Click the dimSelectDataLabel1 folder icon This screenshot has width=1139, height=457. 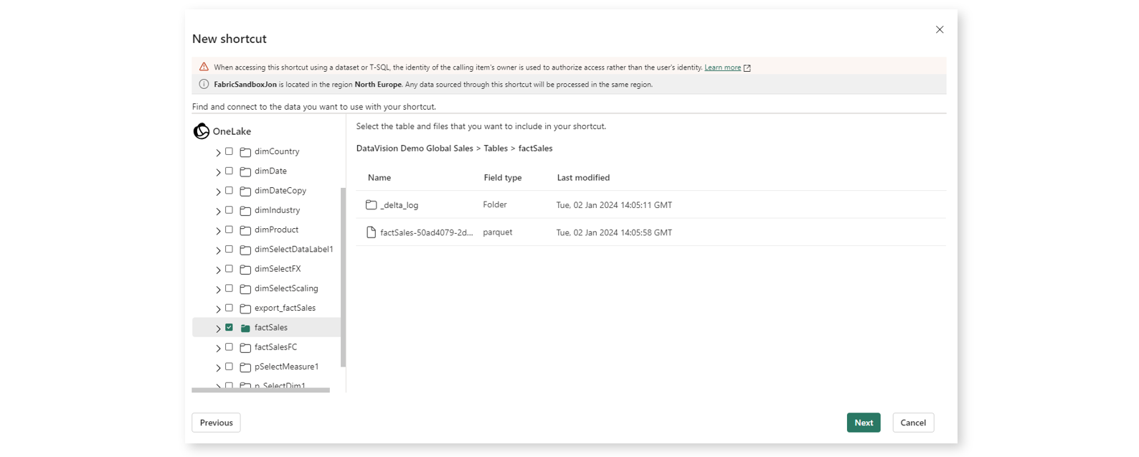point(245,250)
